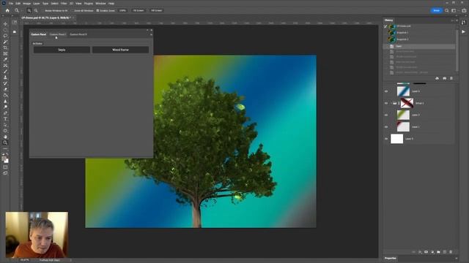Run the Sepia action button
This screenshot has height=263, width=469.
click(62, 50)
